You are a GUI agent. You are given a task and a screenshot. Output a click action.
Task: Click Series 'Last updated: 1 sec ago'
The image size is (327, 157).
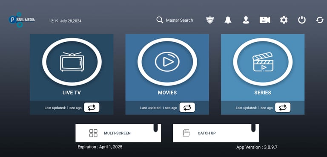[254, 108]
